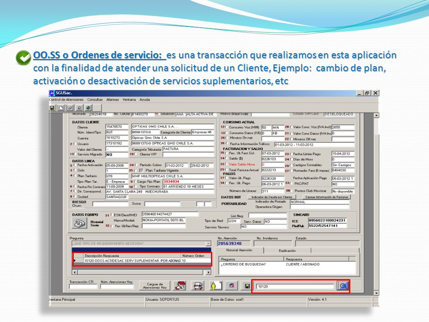Click the red house transfer icon

coord(180,286)
